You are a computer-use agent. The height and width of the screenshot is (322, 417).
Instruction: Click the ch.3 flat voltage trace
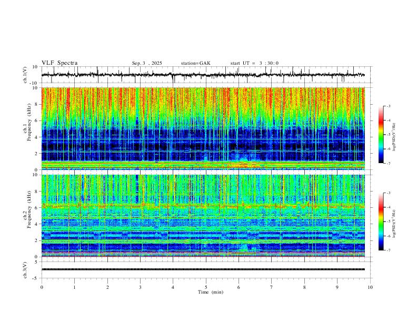(x=203, y=269)
